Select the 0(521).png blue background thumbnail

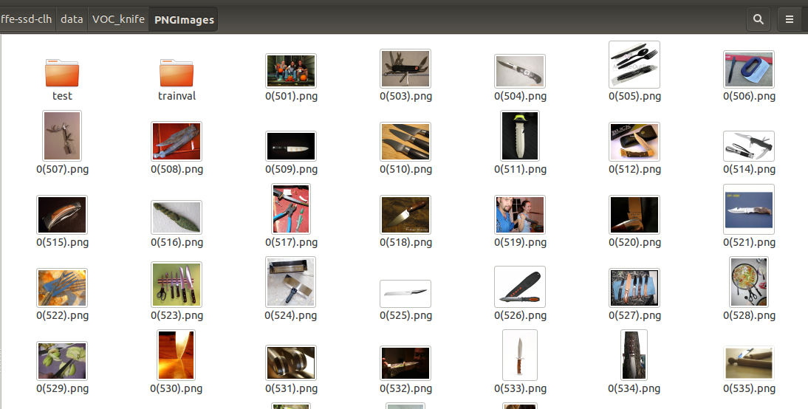[x=749, y=209]
